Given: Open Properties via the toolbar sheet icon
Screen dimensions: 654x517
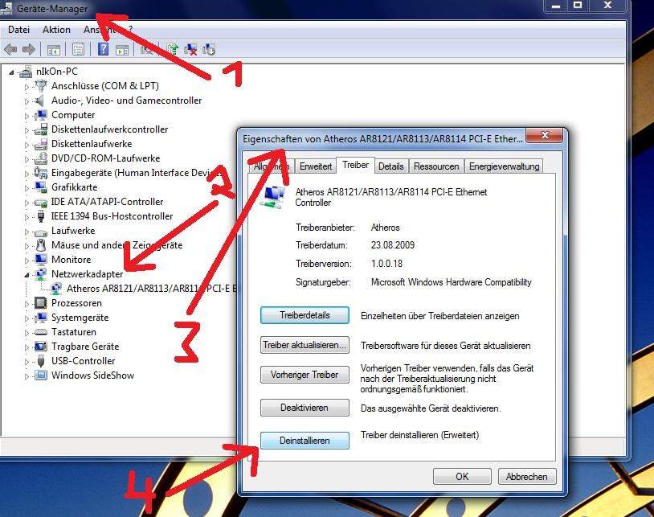Looking at the screenshot, I should pyautogui.click(x=78, y=50).
